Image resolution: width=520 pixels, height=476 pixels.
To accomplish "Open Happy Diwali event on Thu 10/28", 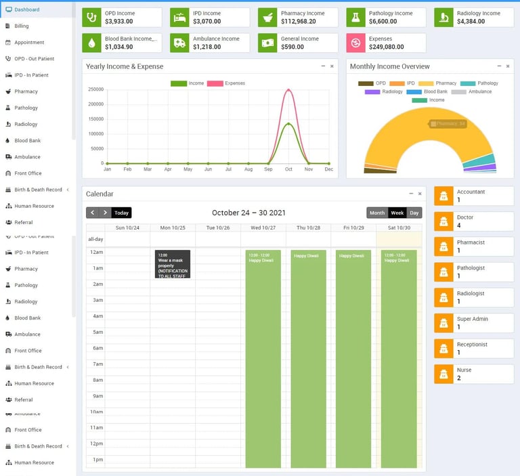I will point(309,359).
